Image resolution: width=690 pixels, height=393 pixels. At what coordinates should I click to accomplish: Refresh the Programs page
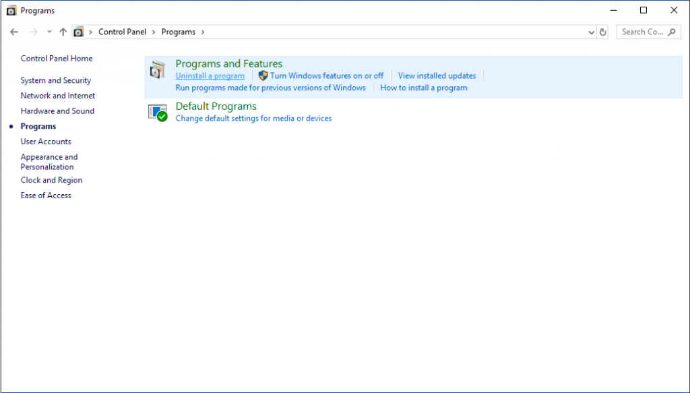(x=603, y=32)
